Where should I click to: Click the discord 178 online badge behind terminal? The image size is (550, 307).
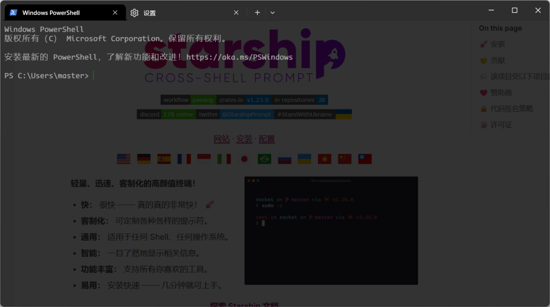tap(167, 114)
